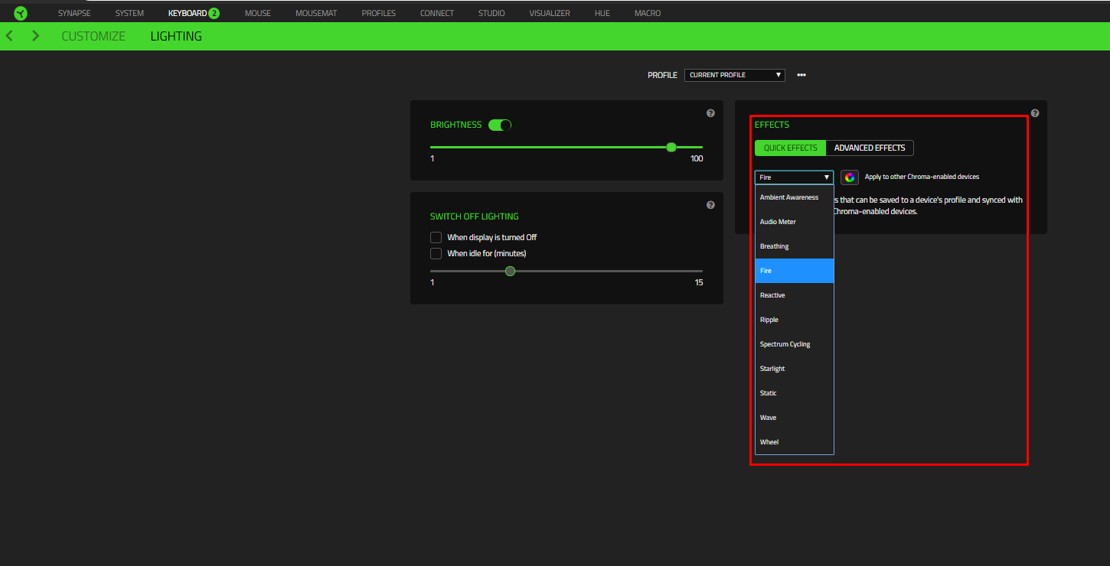Open the Visualizer tab
This screenshot has height=566, width=1110.
[x=550, y=13]
